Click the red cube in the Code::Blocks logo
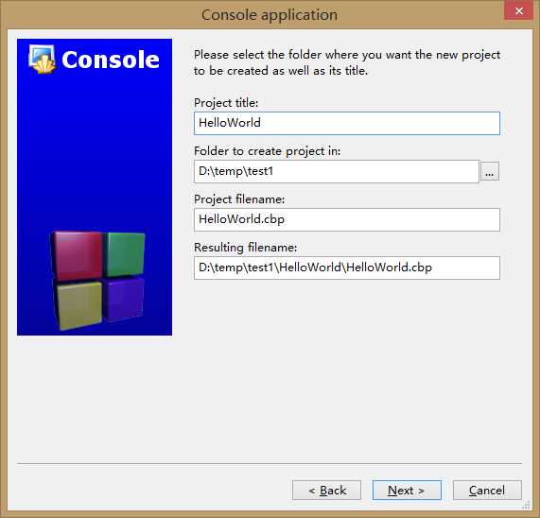Viewport: 540px width, 518px height. [78, 256]
